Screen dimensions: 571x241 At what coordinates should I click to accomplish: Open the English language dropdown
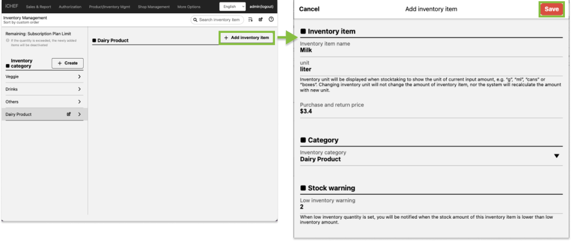[232, 7]
